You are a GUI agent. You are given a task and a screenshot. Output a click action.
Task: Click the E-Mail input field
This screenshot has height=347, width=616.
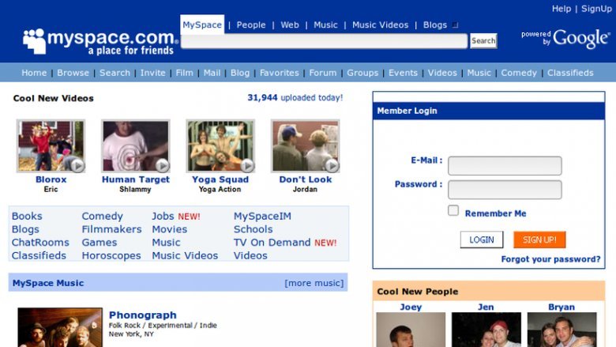point(505,166)
